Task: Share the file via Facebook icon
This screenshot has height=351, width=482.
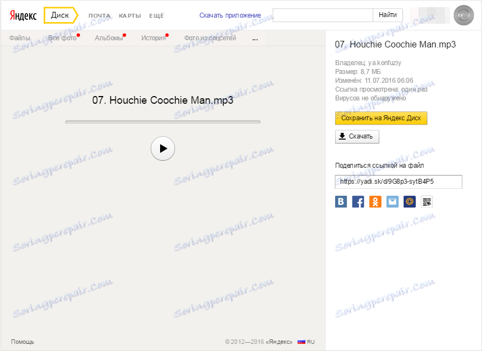Action: (x=358, y=201)
